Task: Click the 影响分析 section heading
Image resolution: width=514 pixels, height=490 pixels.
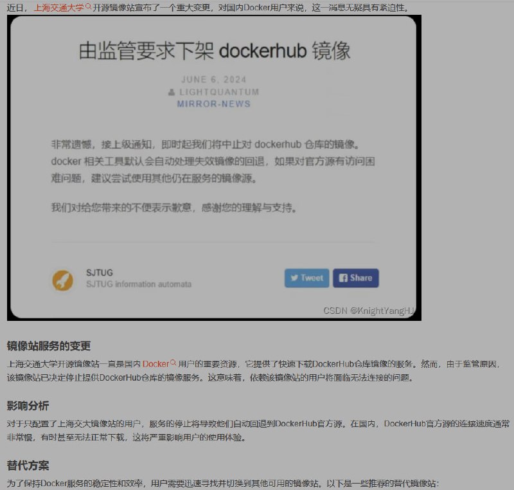Action: [28, 406]
